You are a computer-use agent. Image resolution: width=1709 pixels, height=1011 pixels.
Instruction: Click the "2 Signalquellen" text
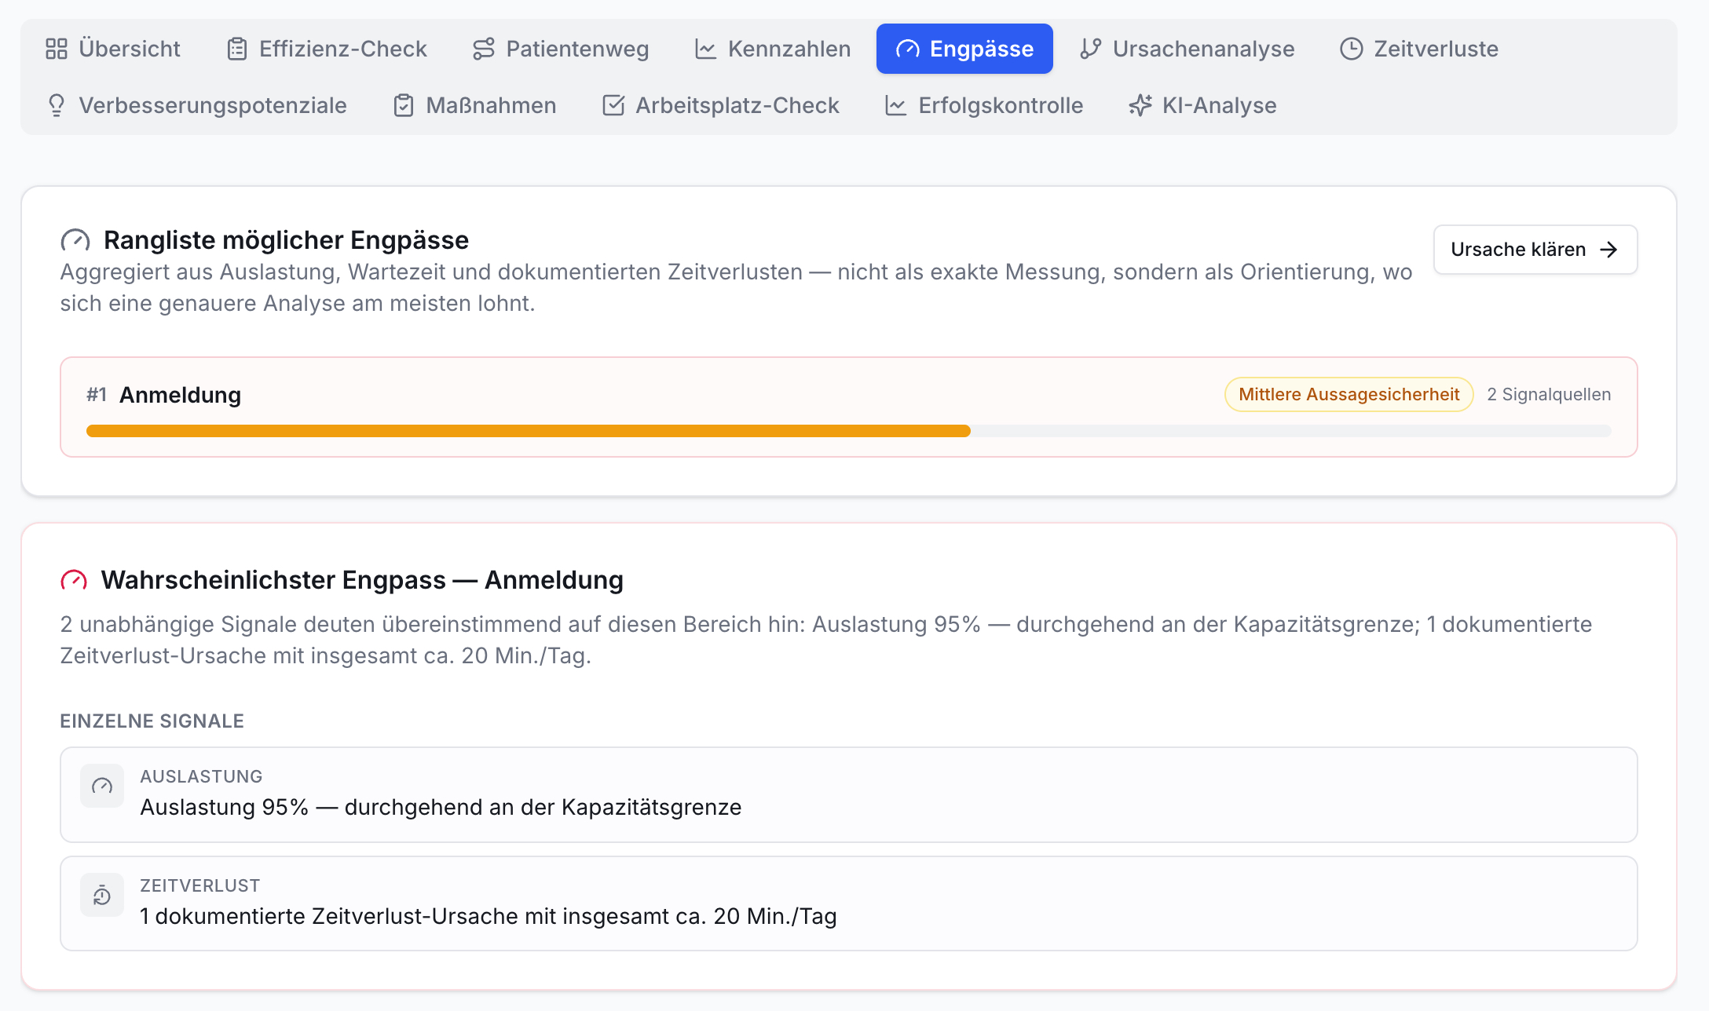(x=1549, y=394)
